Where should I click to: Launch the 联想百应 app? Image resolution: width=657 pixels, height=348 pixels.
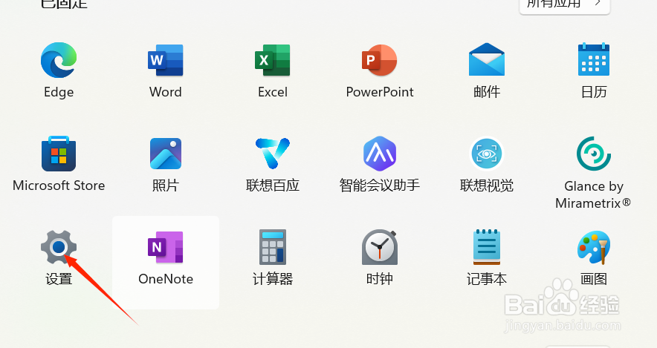pos(272,153)
